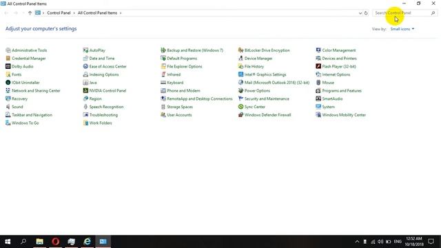Viewport: 441px width, 248px height.
Task: Open Taskbar and Navigation link
Action: (x=32, y=115)
